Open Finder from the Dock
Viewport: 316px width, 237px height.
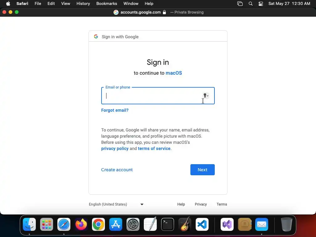[29, 224]
